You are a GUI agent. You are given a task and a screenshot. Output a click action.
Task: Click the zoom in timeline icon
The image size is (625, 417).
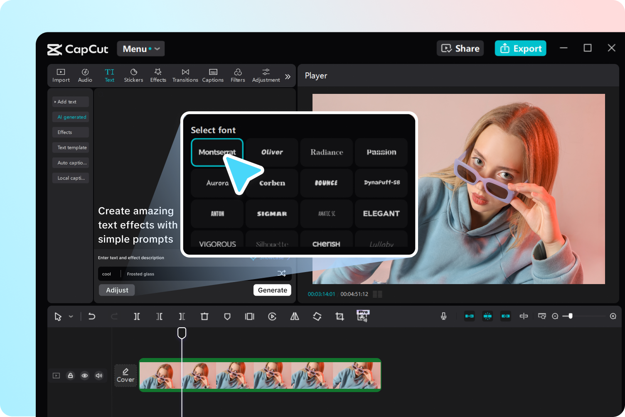click(x=613, y=316)
